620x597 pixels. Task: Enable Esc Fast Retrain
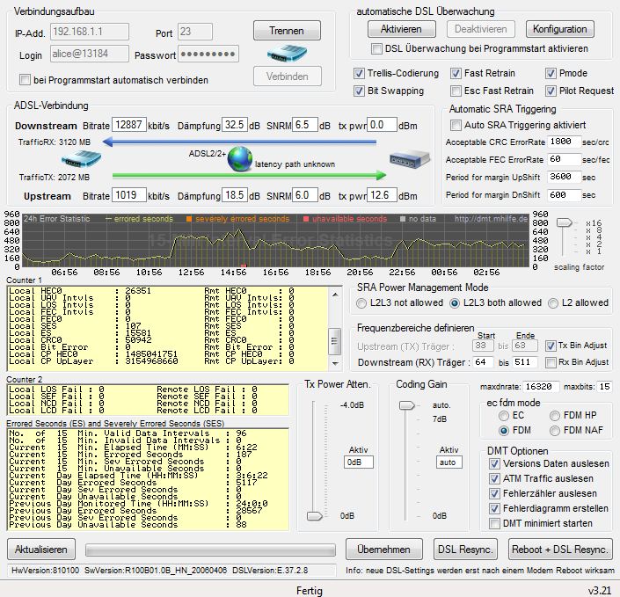pyautogui.click(x=456, y=91)
